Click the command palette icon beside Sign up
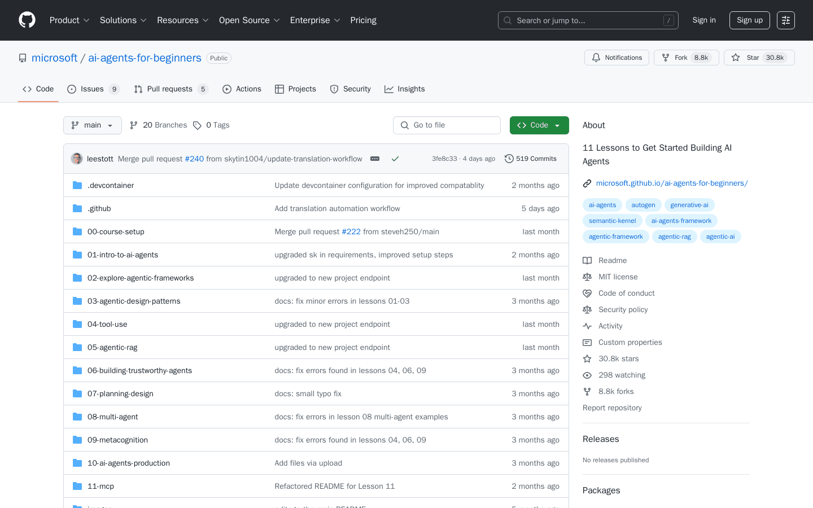813x508 pixels. click(x=785, y=20)
